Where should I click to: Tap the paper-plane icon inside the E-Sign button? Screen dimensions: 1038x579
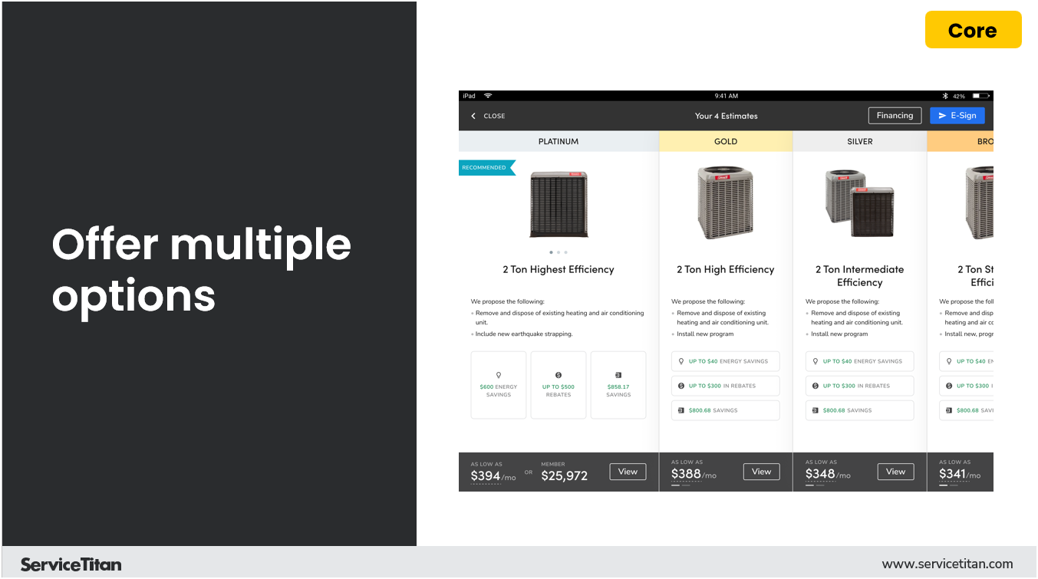pyautogui.click(x=943, y=115)
